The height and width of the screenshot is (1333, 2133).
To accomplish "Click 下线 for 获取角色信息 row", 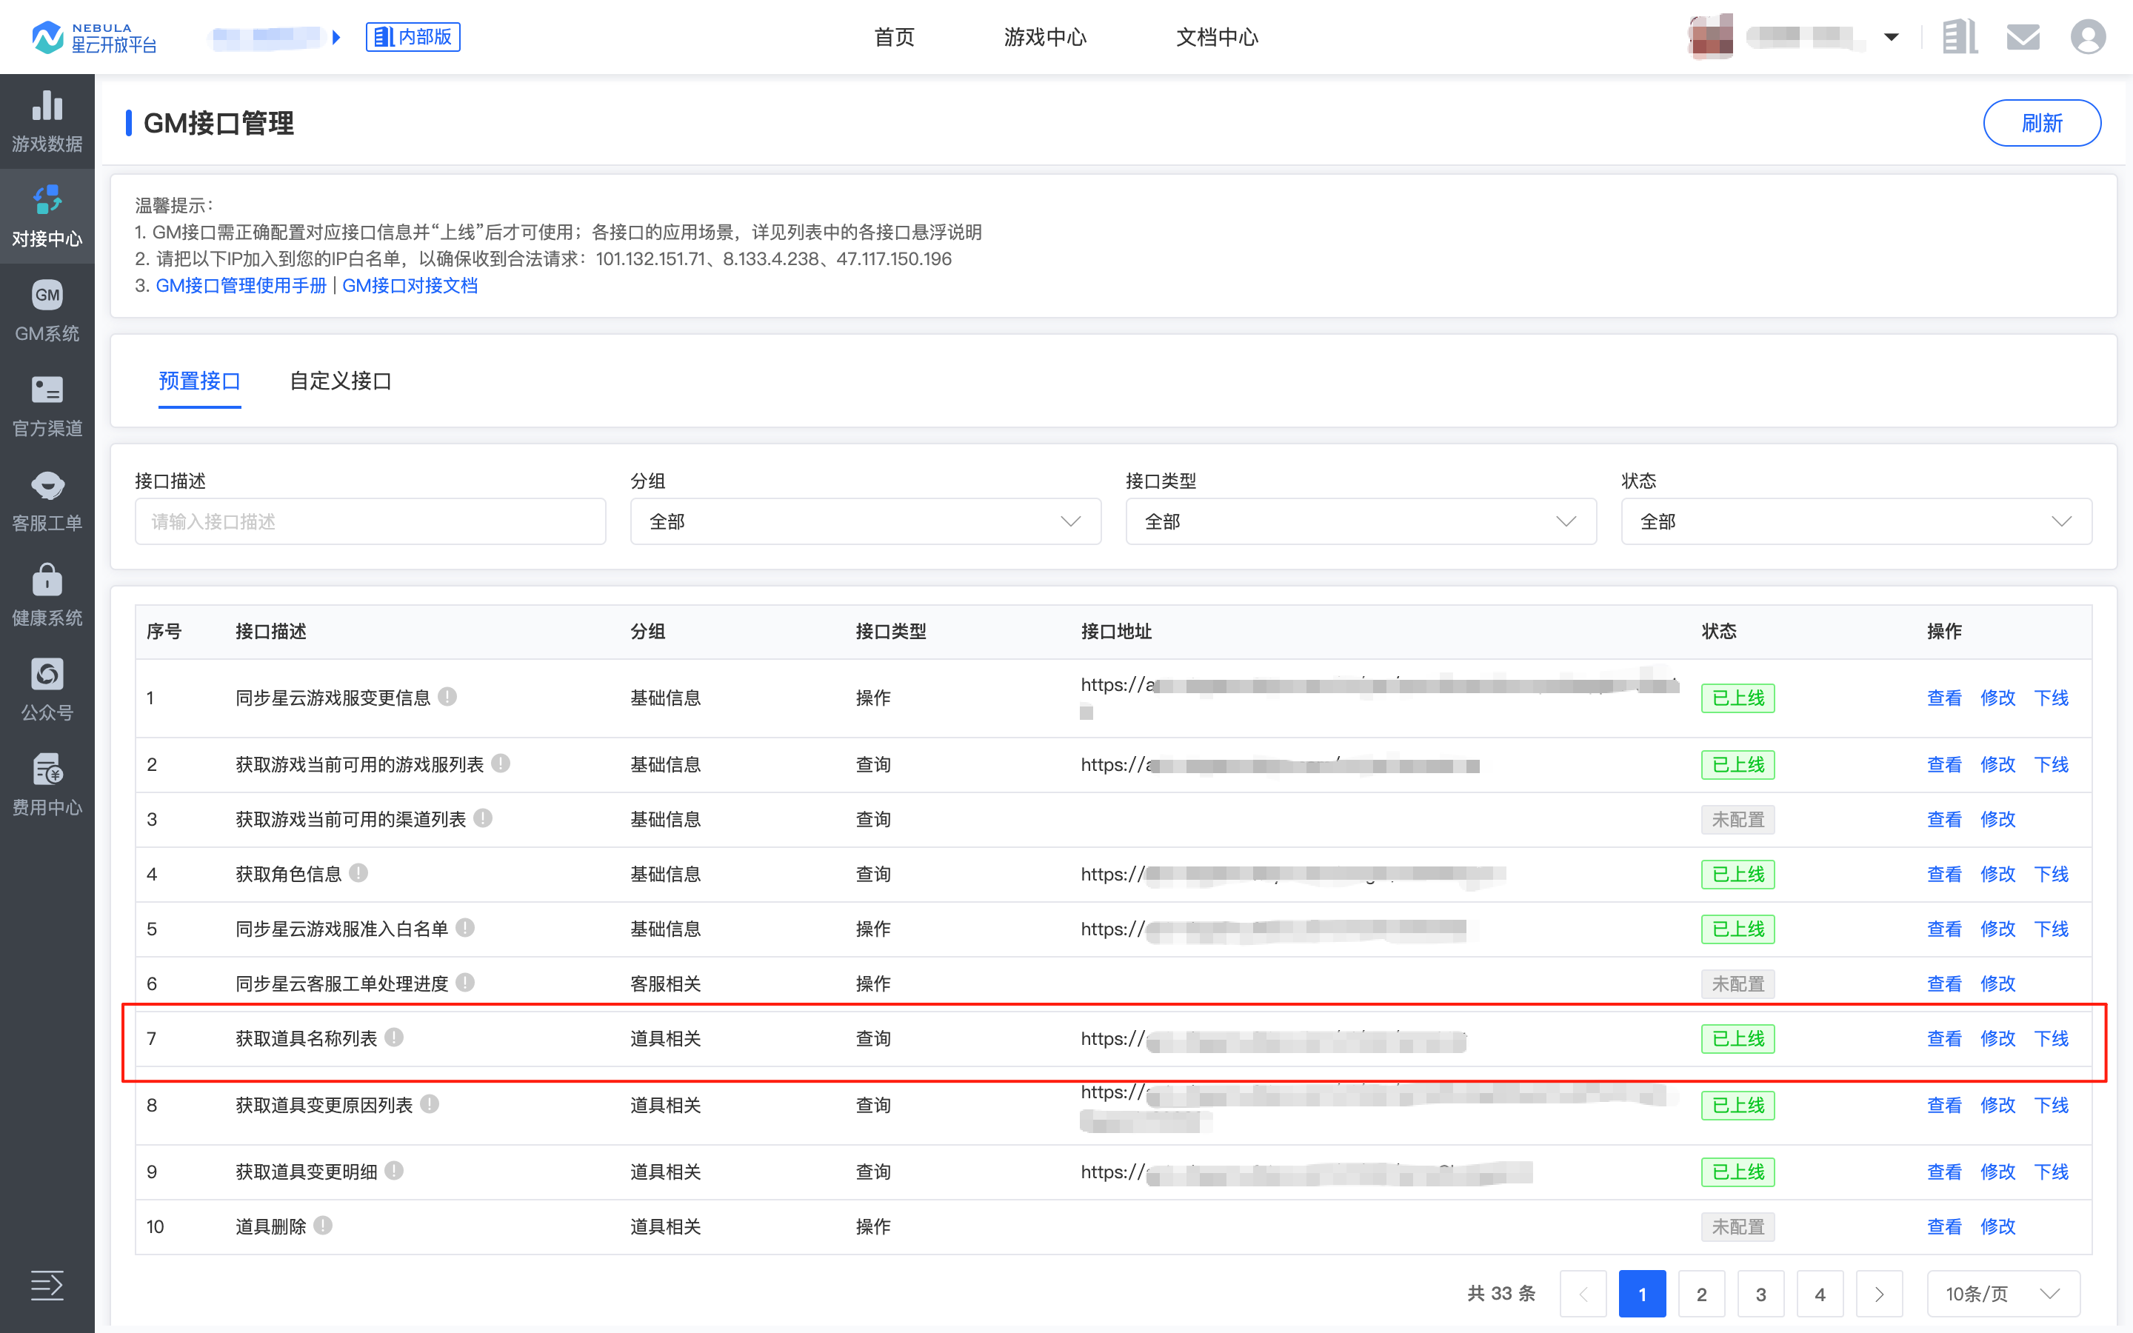I will click(x=2051, y=874).
